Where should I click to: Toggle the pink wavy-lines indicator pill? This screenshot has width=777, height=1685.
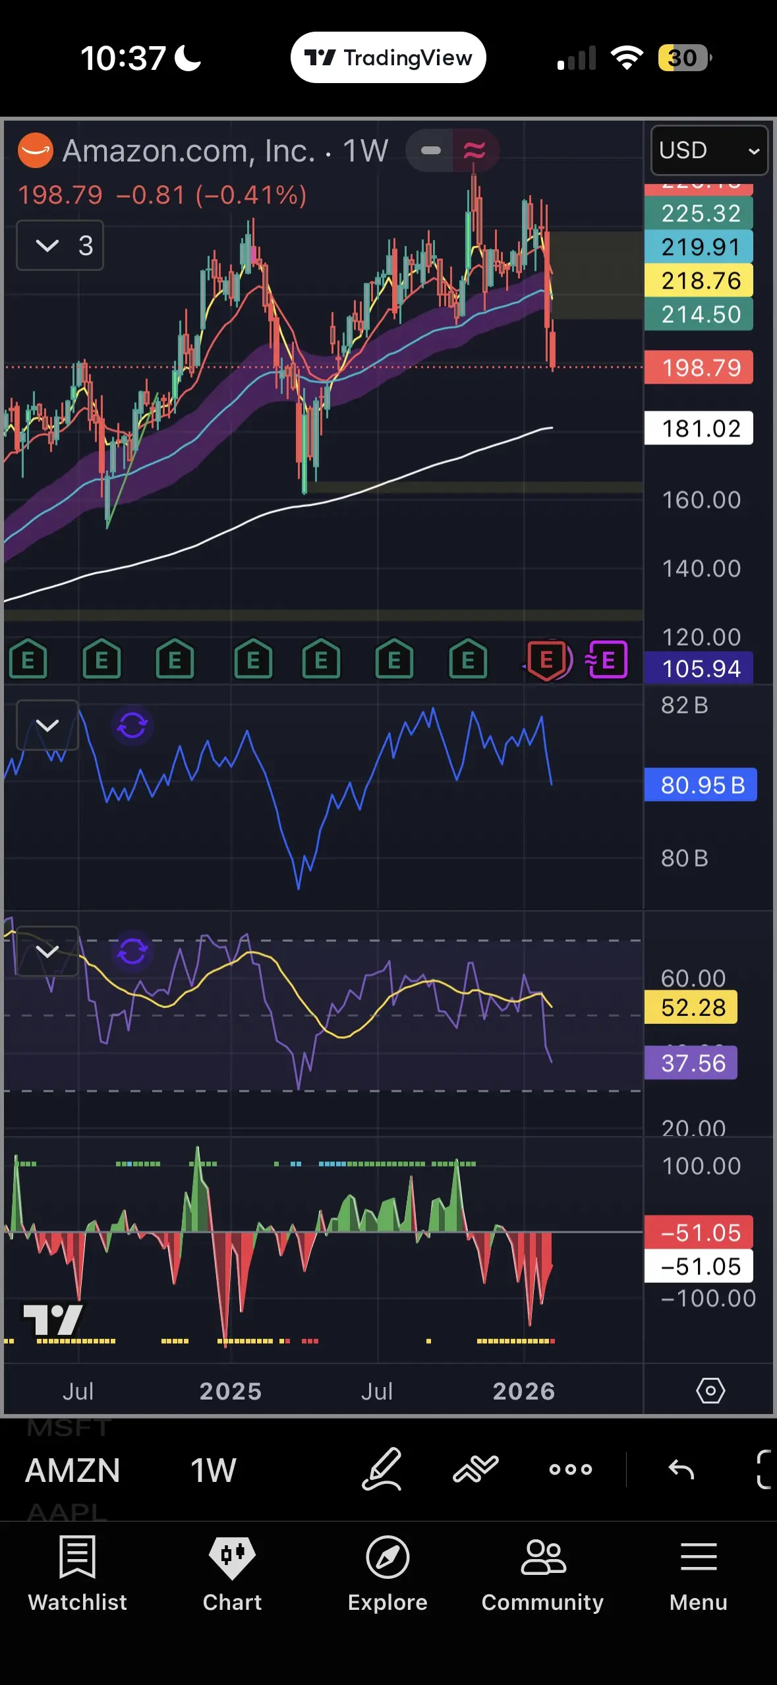[475, 150]
